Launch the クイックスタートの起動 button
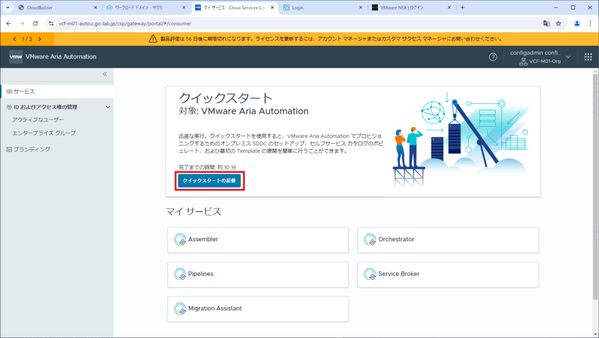Image resolution: width=599 pixels, height=338 pixels. [209, 180]
